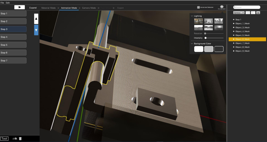267x142 pixels.
Task: Toggle the bullet beside Object_1_Mesh
Action: point(234,23)
